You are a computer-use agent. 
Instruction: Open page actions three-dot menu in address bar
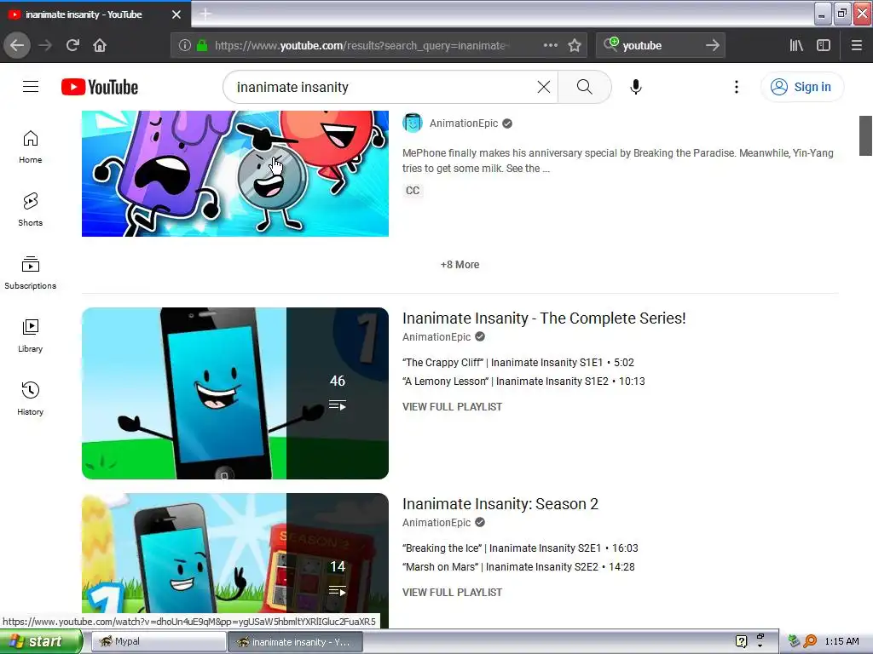550,46
